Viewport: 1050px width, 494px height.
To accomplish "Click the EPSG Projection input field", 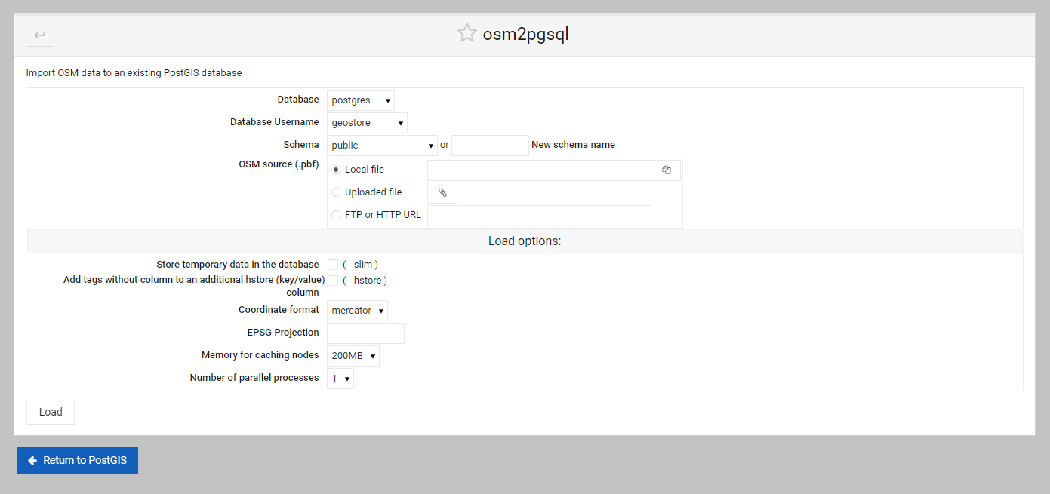I will coord(365,333).
